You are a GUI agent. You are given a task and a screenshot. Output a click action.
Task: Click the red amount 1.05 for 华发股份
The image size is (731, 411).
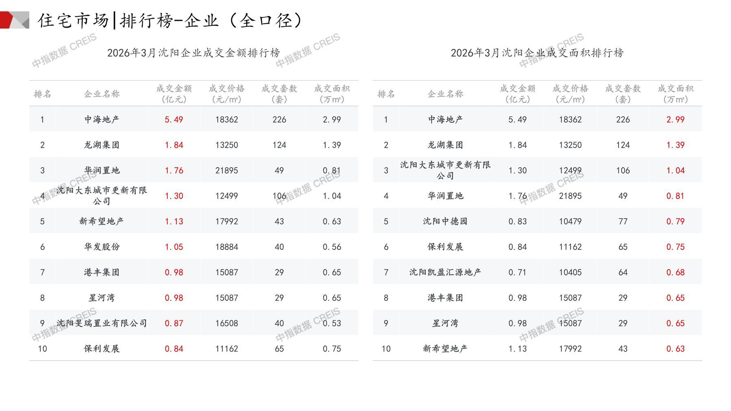pyautogui.click(x=174, y=247)
